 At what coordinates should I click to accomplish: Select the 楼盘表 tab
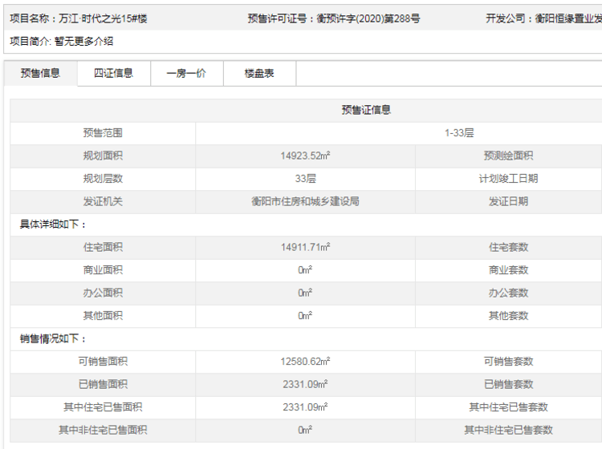point(259,73)
